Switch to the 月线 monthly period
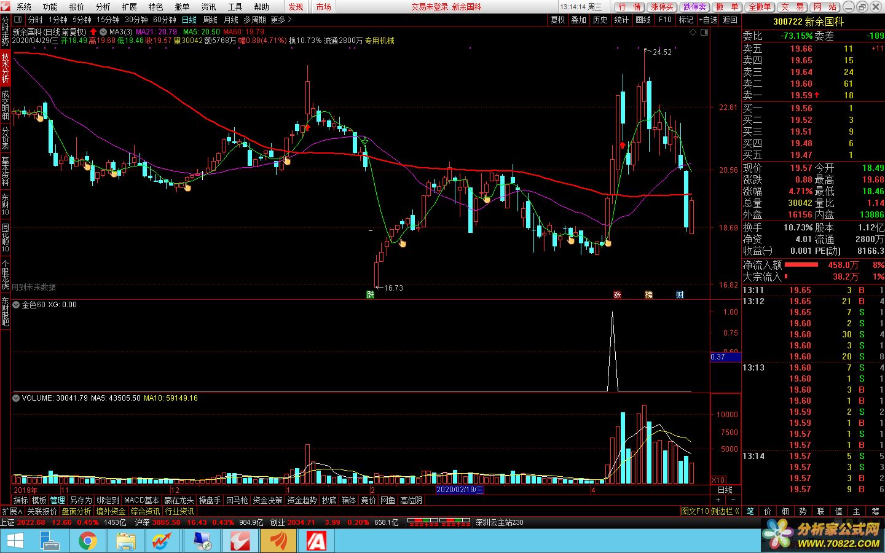Image resolution: width=885 pixels, height=553 pixels. (x=231, y=20)
